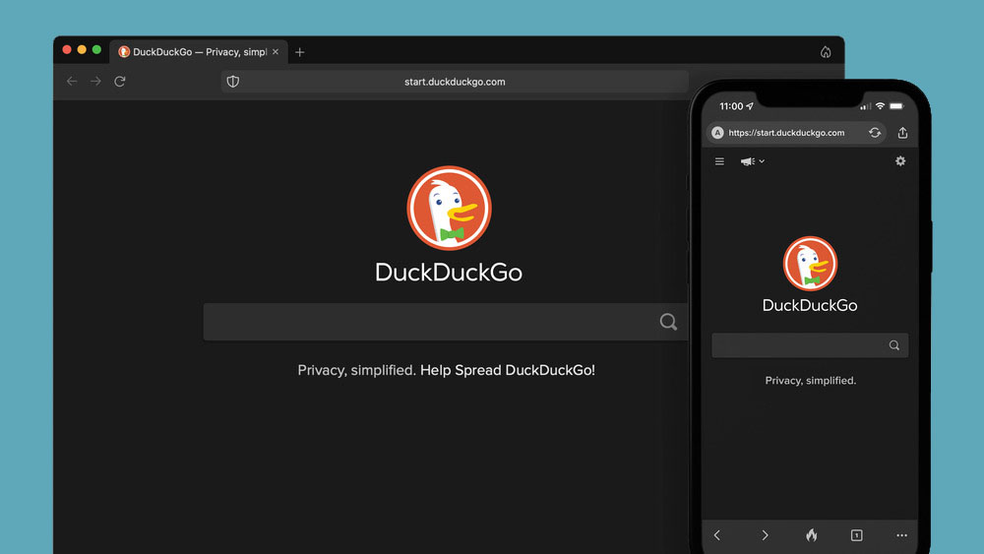Close the DuckDuckGo tab

(276, 52)
